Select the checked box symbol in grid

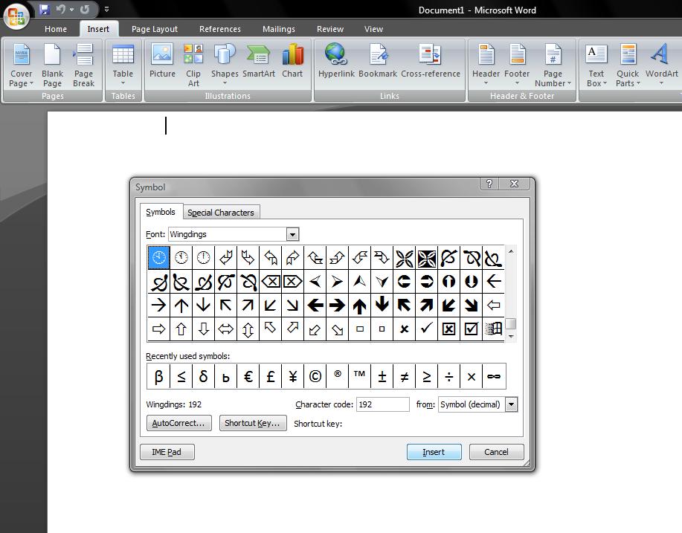pyautogui.click(x=471, y=329)
